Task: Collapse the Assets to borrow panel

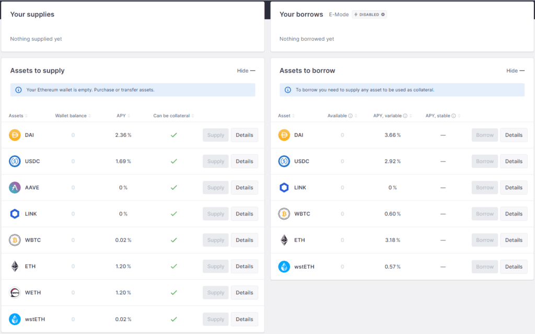Action: 515,71
